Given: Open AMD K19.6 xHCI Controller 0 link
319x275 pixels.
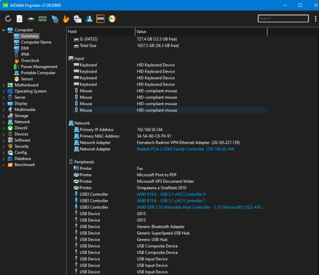Looking at the screenshot, I should point(171,194).
